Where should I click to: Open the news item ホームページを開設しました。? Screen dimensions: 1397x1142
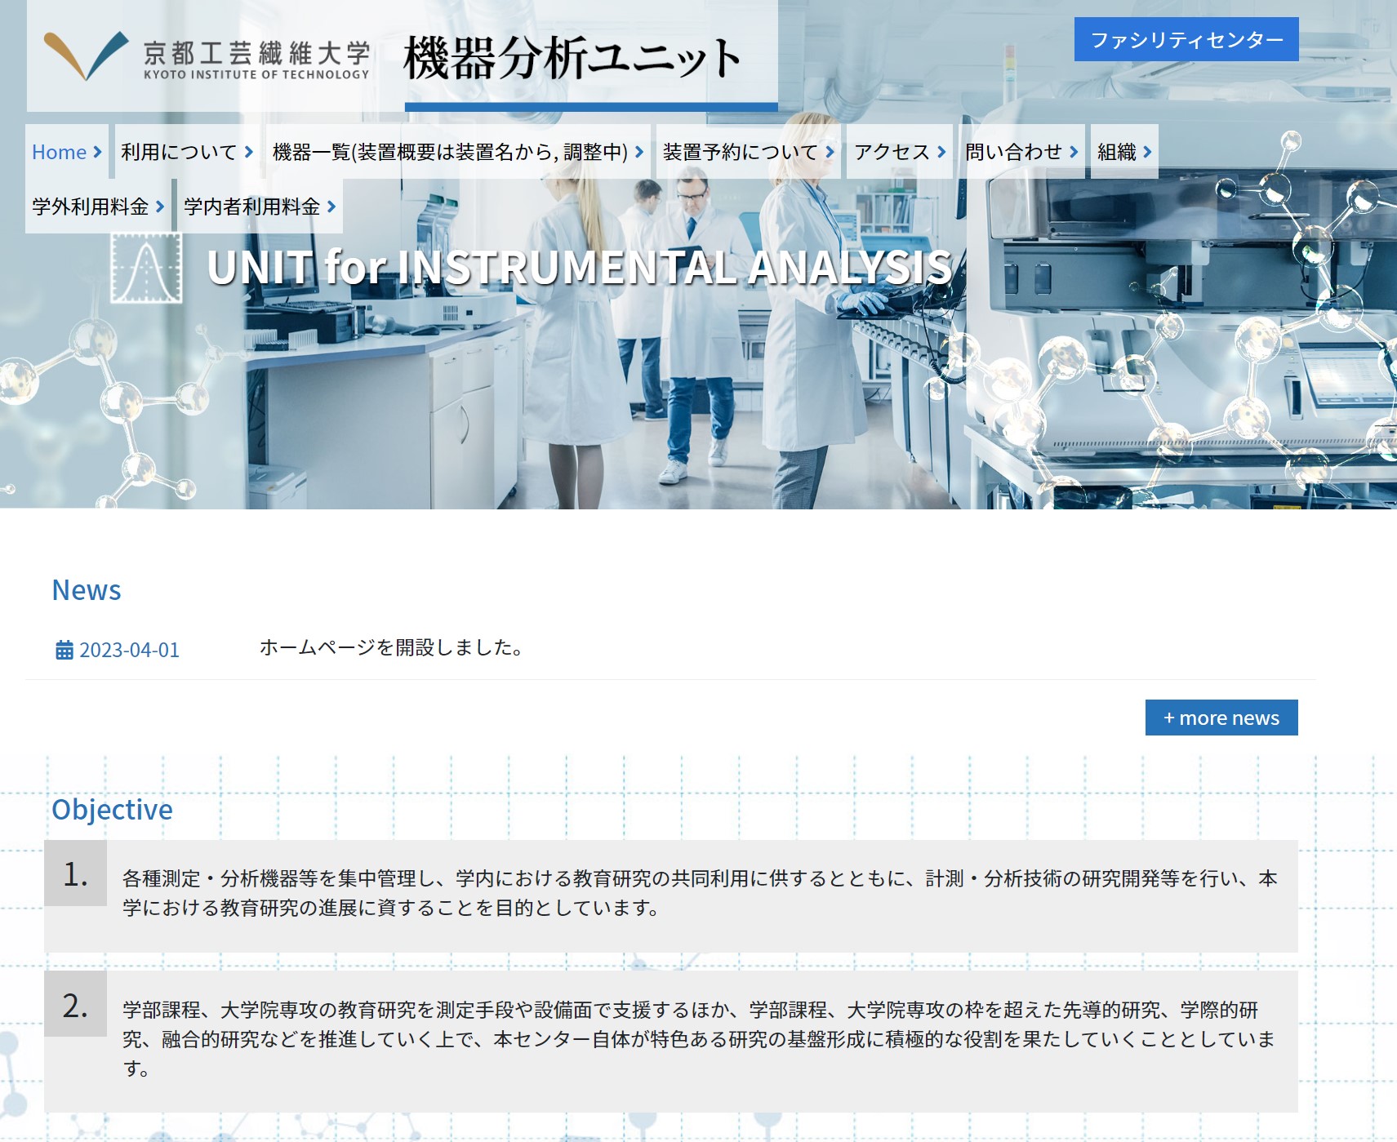coord(391,647)
